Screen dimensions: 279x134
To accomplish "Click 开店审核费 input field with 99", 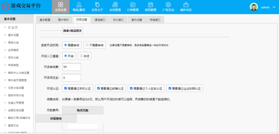I will click(72, 67).
